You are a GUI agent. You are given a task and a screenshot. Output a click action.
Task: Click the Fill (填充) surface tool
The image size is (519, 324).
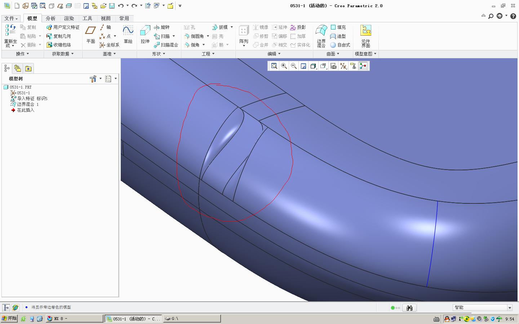pyautogui.click(x=338, y=27)
